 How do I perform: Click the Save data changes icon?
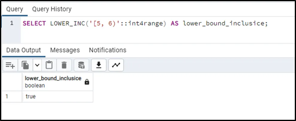coord(81,65)
